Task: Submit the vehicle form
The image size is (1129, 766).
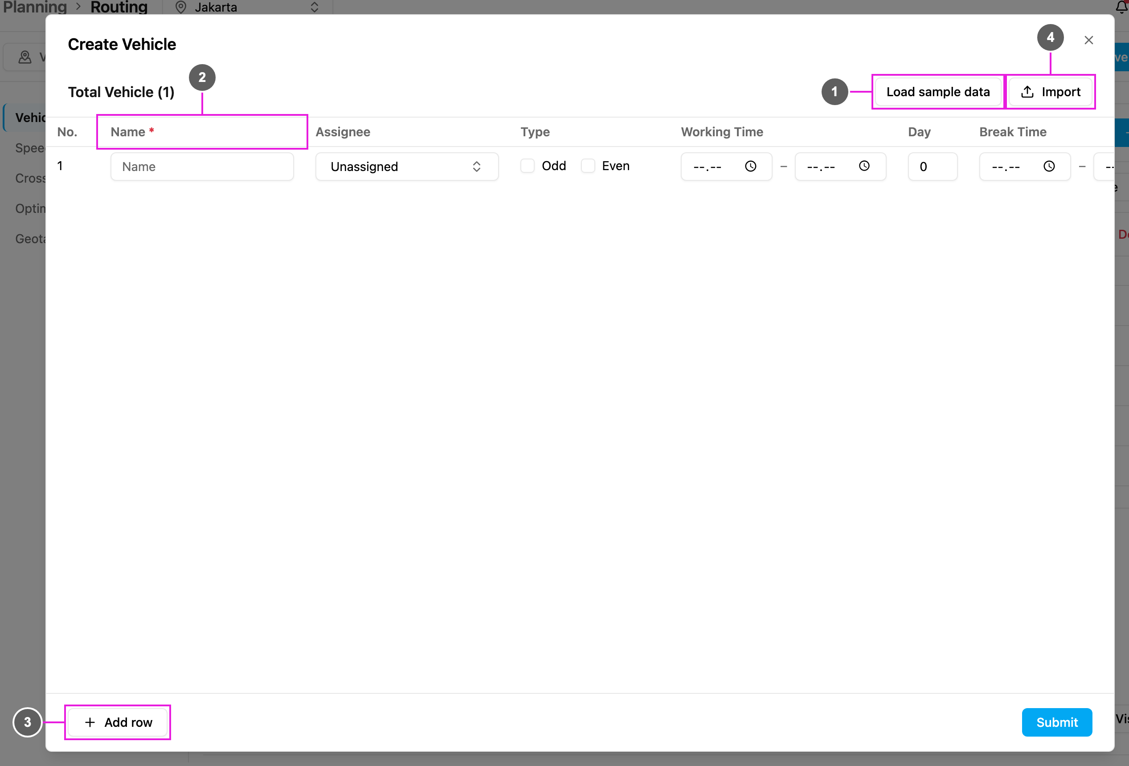Action: [x=1057, y=722]
